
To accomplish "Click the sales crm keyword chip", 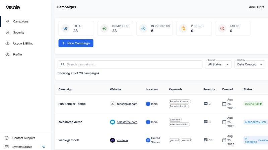I will (175, 120).
